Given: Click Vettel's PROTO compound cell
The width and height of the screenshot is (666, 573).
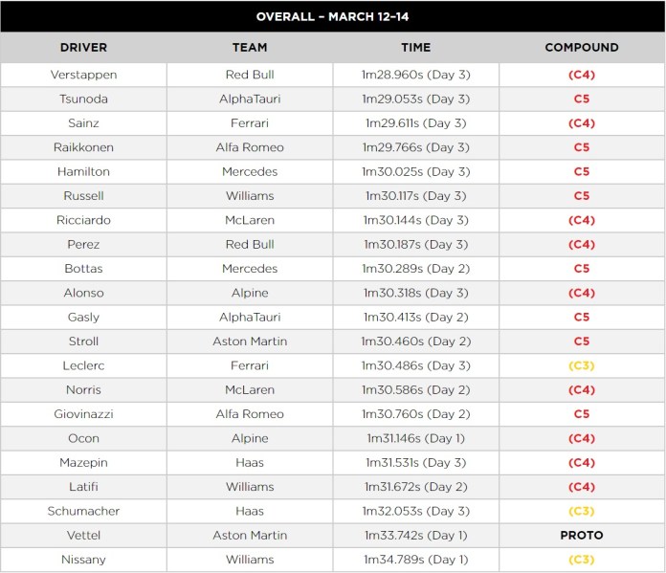Looking at the screenshot, I should 582,536.
